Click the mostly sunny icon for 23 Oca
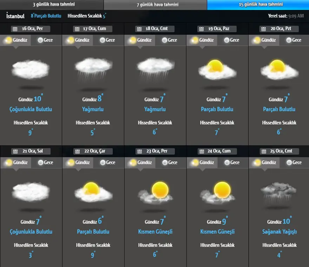The image size is (309, 267). point(156,193)
